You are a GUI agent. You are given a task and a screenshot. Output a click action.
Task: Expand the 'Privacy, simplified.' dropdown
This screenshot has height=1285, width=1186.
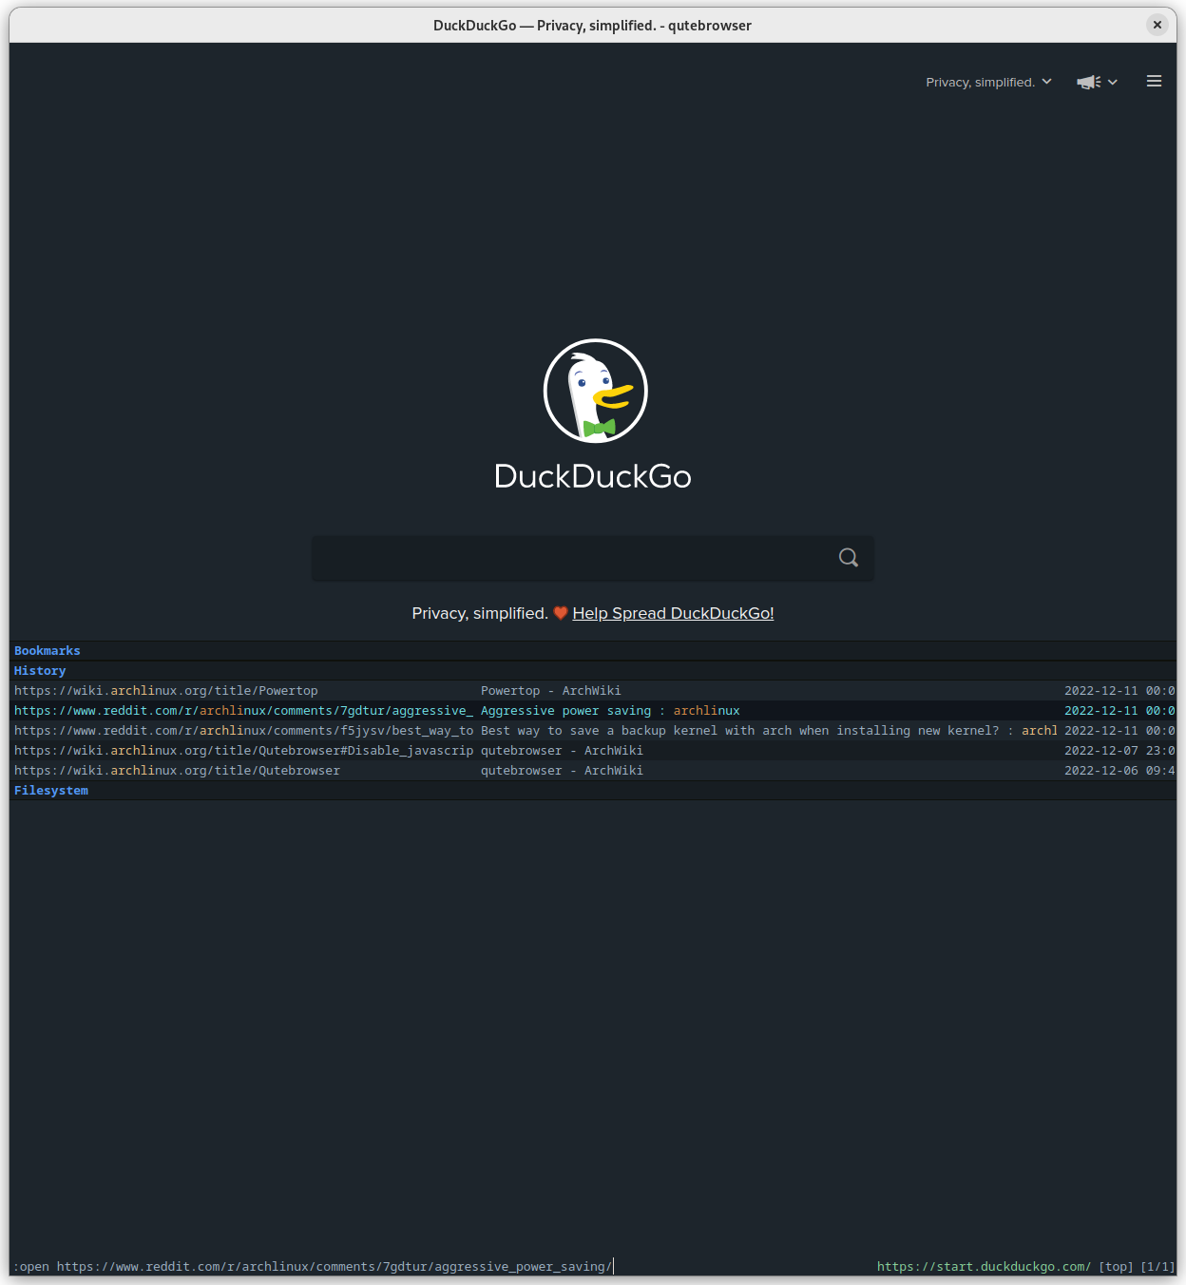988,83
